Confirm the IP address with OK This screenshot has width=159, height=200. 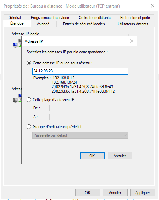click(x=92, y=156)
